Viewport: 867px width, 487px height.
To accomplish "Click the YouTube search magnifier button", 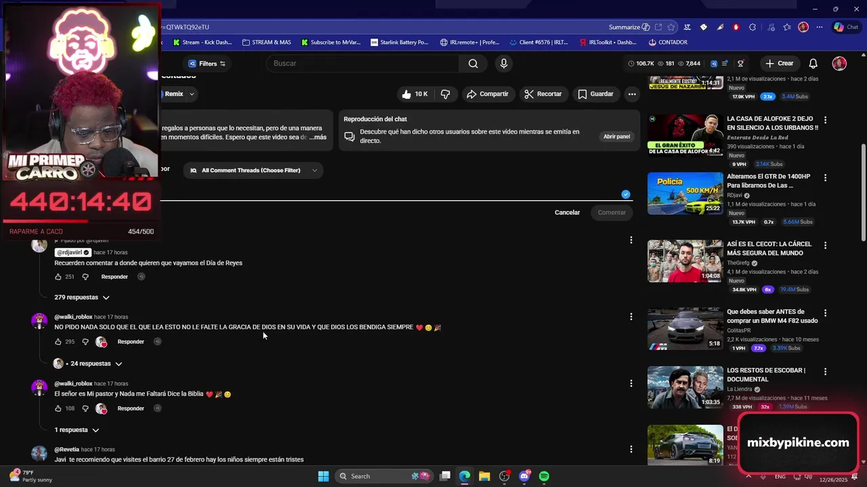I will point(473,64).
